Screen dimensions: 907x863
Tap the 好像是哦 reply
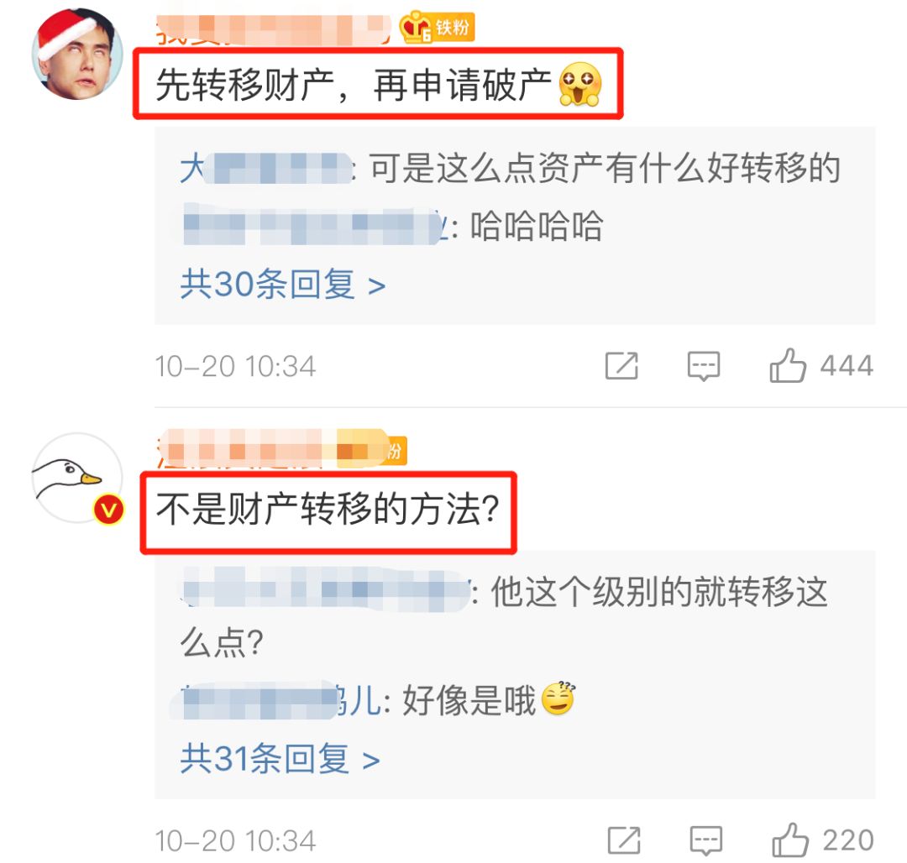378,700
